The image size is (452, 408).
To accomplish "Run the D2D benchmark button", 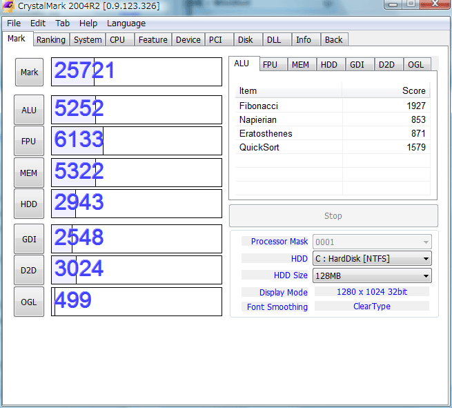I will (x=29, y=270).
